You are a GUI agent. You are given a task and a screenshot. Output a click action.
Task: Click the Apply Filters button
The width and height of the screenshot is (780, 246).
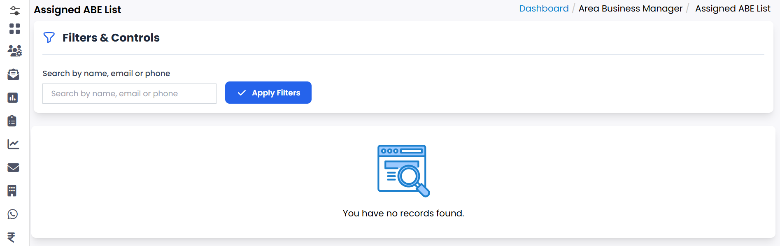[268, 93]
